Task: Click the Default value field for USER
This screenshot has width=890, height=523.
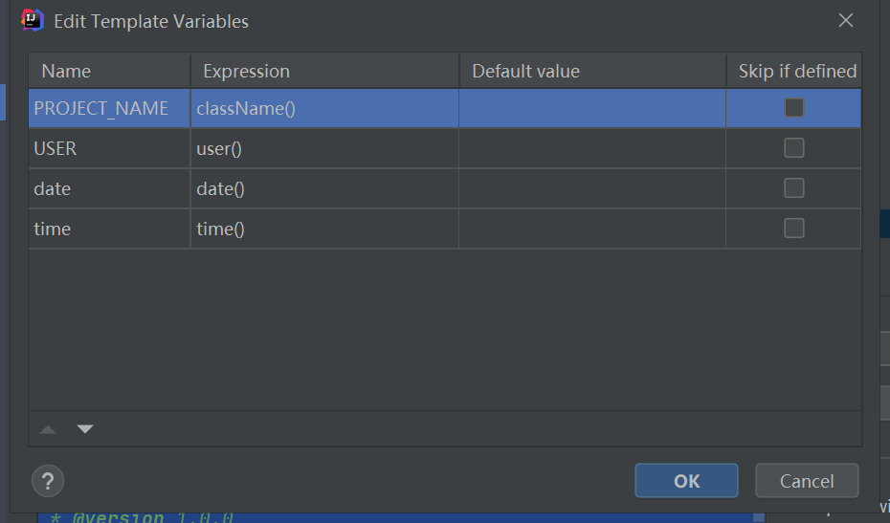Action: coord(591,148)
